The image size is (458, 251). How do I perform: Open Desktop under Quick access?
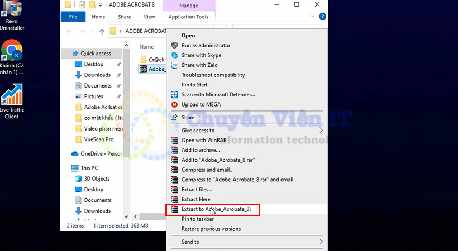point(94,64)
